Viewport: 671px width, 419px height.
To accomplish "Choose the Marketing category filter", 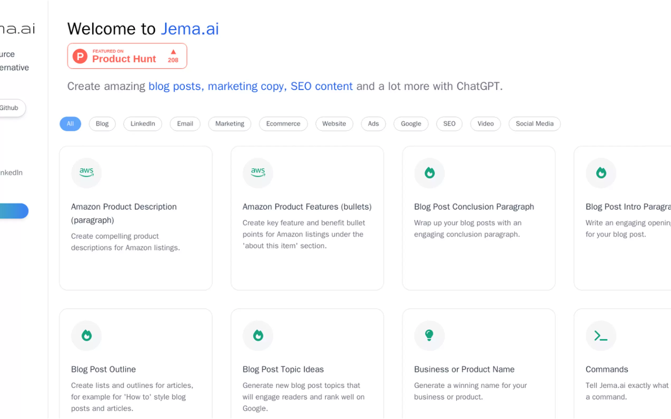I will click(230, 123).
